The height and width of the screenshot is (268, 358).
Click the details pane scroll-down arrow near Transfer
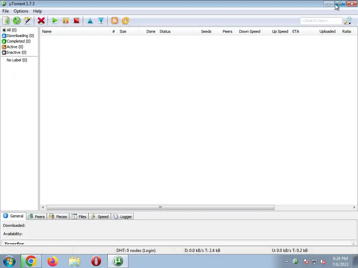pyautogui.click(x=353, y=243)
